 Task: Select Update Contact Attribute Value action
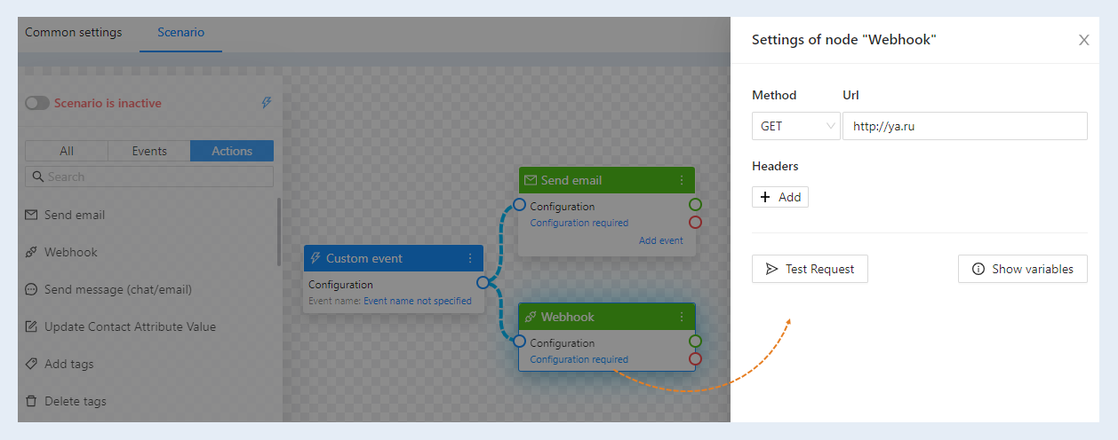click(x=130, y=326)
